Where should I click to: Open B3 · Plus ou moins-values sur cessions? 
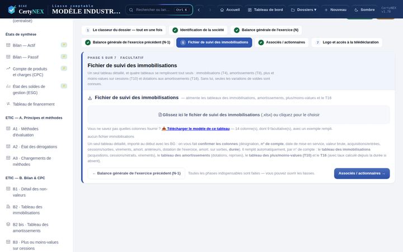pyautogui.click(x=35, y=245)
